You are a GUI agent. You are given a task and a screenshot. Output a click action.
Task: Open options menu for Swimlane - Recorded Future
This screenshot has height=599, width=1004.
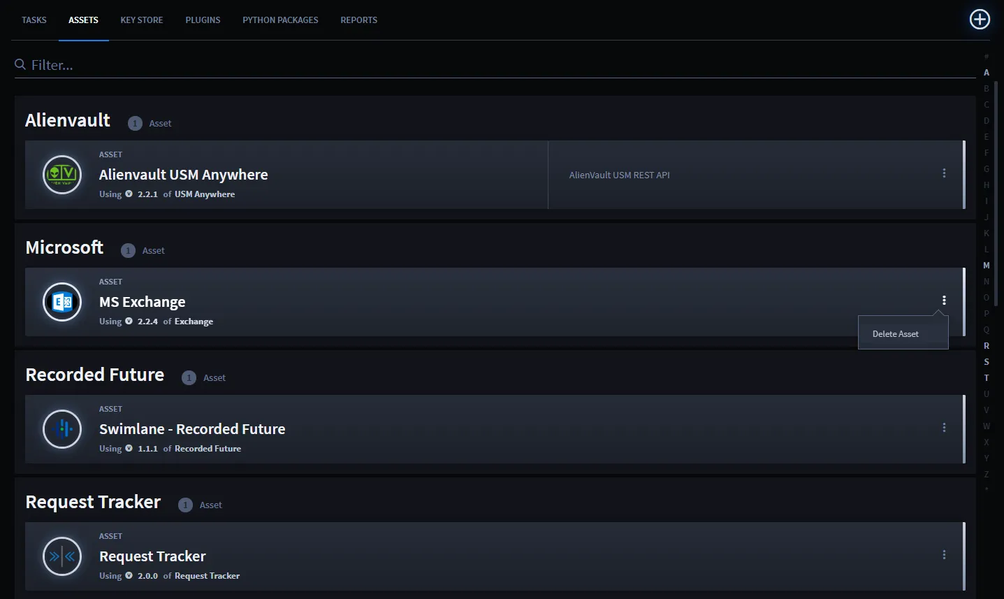pyautogui.click(x=944, y=428)
